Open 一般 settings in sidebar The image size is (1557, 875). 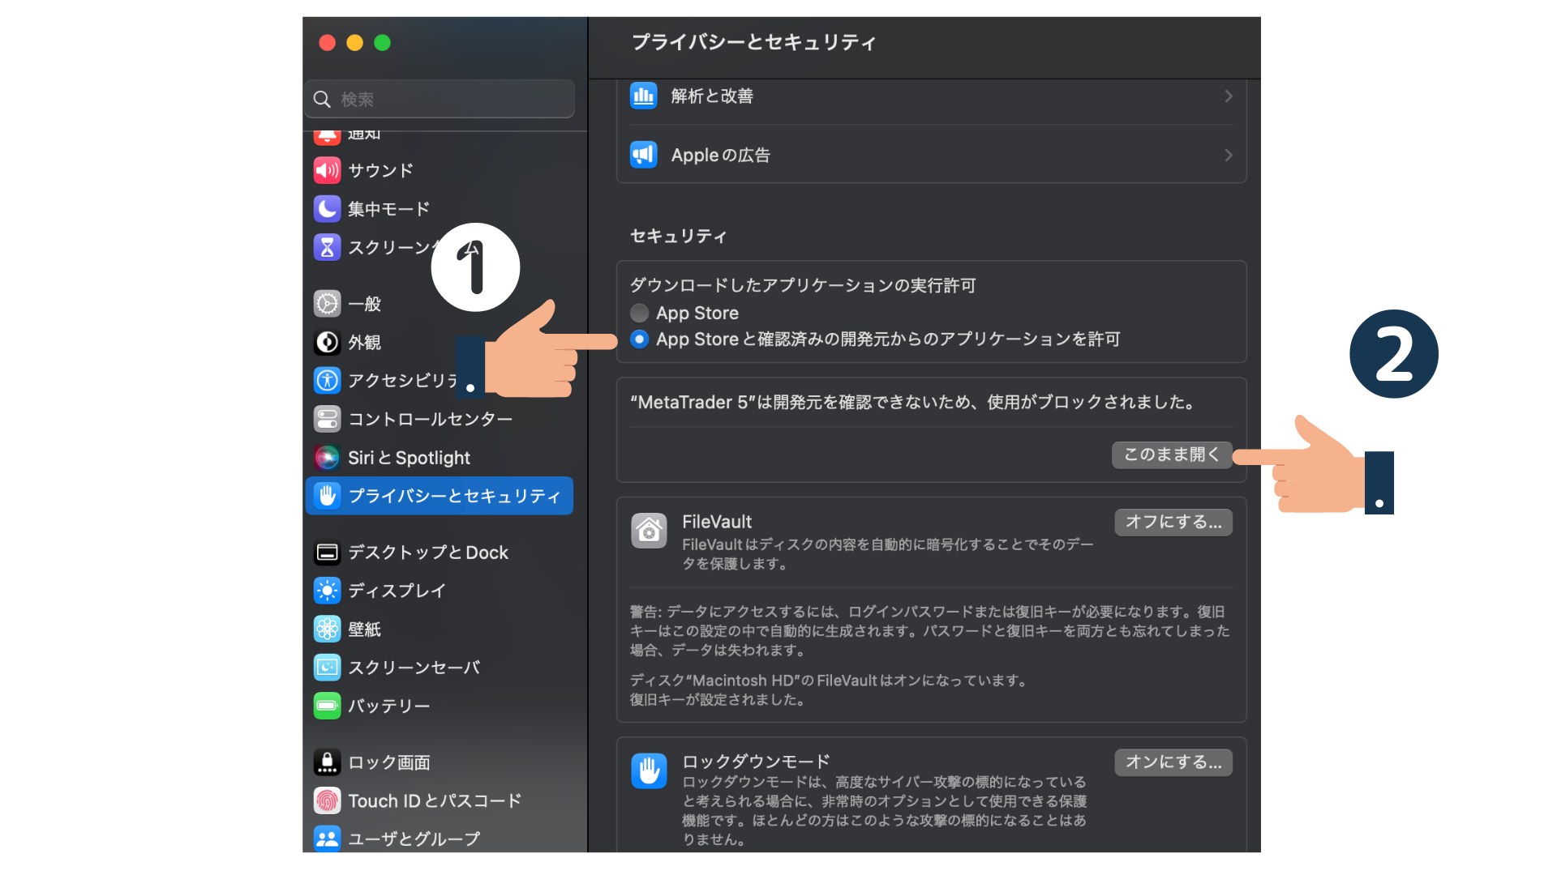pos(439,304)
